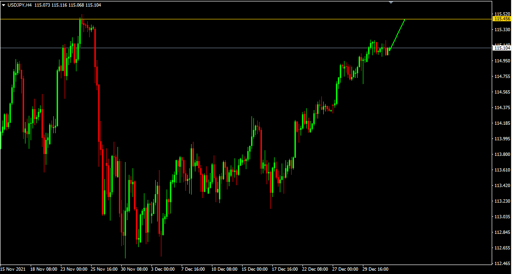The width and height of the screenshot is (512, 274).
Task: Click the 113.420 price scale value
Action: click(502, 186)
